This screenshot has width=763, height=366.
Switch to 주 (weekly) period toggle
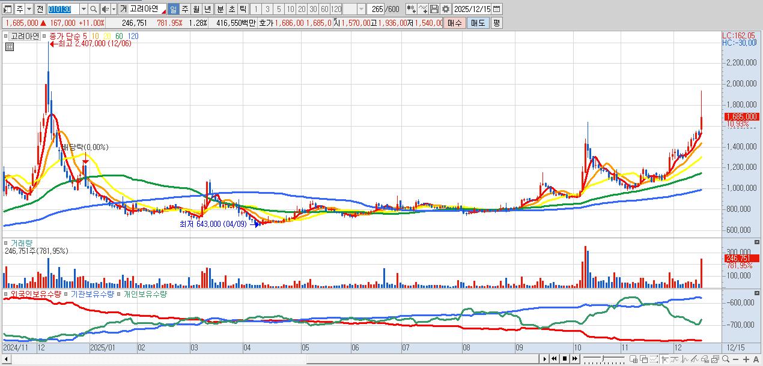(x=184, y=9)
